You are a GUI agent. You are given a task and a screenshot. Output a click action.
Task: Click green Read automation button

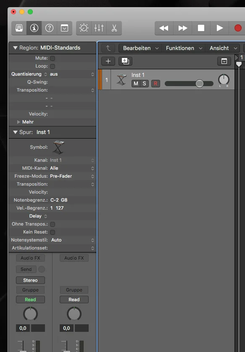point(30,299)
